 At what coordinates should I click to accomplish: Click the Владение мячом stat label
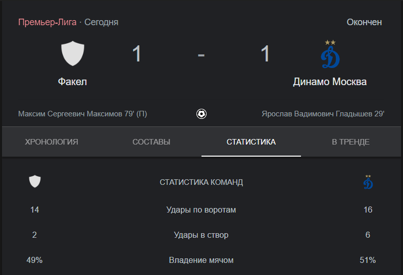(201, 260)
